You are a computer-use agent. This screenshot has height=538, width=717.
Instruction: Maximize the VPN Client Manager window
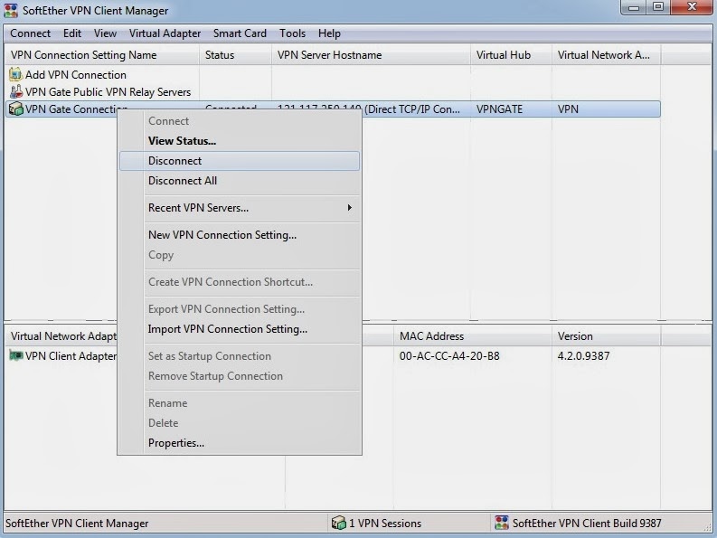click(657, 7)
